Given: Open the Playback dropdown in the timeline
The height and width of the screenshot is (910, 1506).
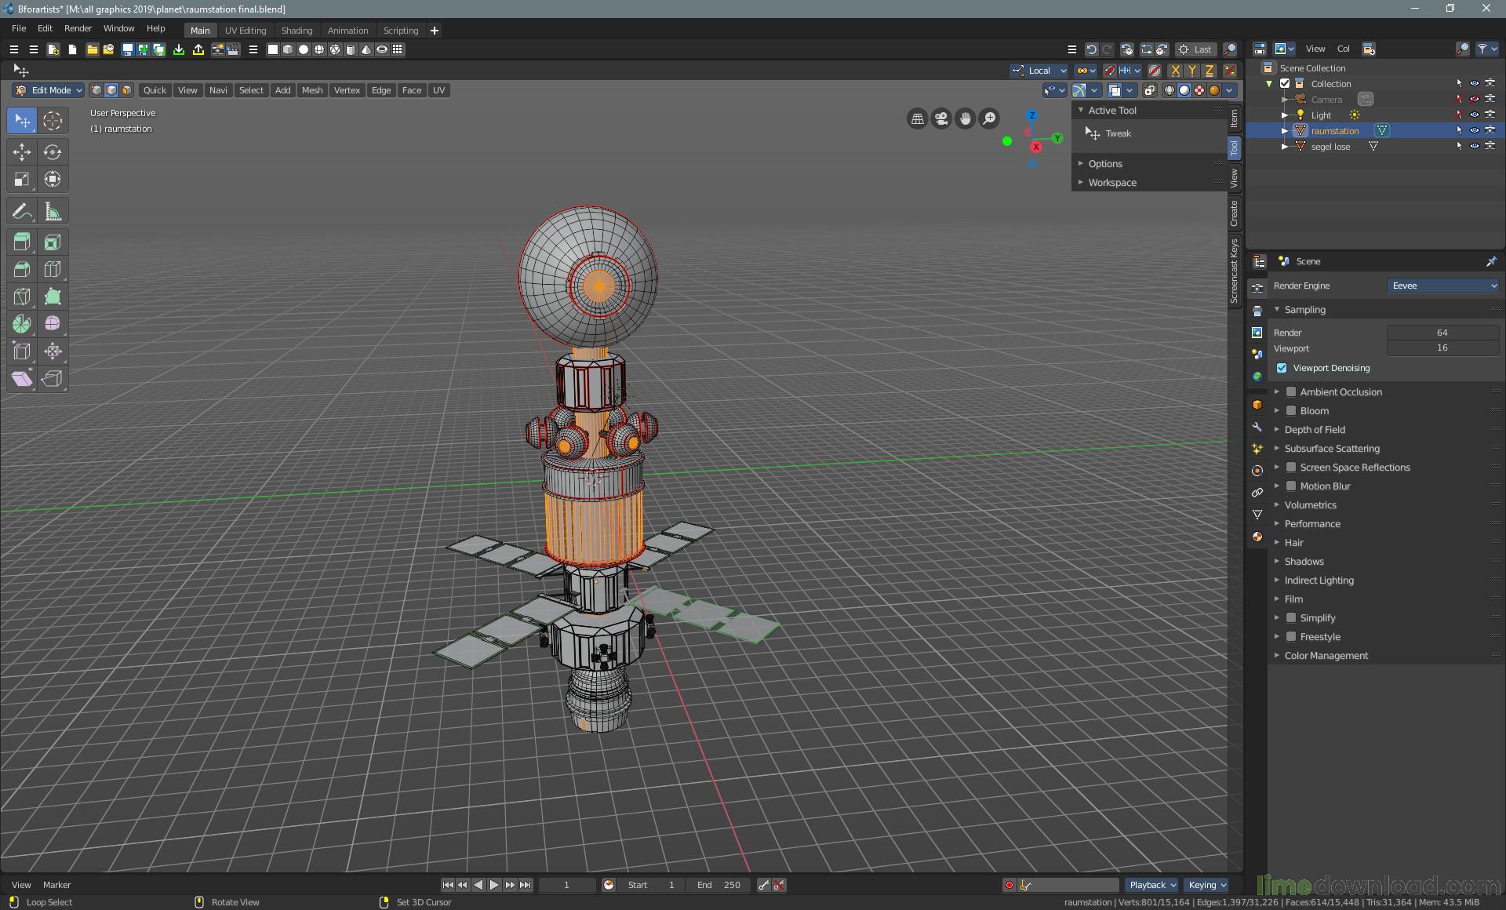Looking at the screenshot, I should (x=1150, y=885).
